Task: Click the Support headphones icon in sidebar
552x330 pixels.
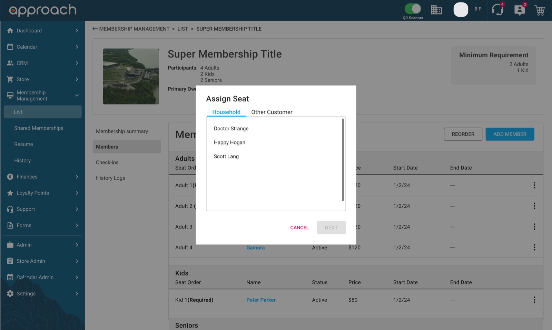Action: point(10,209)
